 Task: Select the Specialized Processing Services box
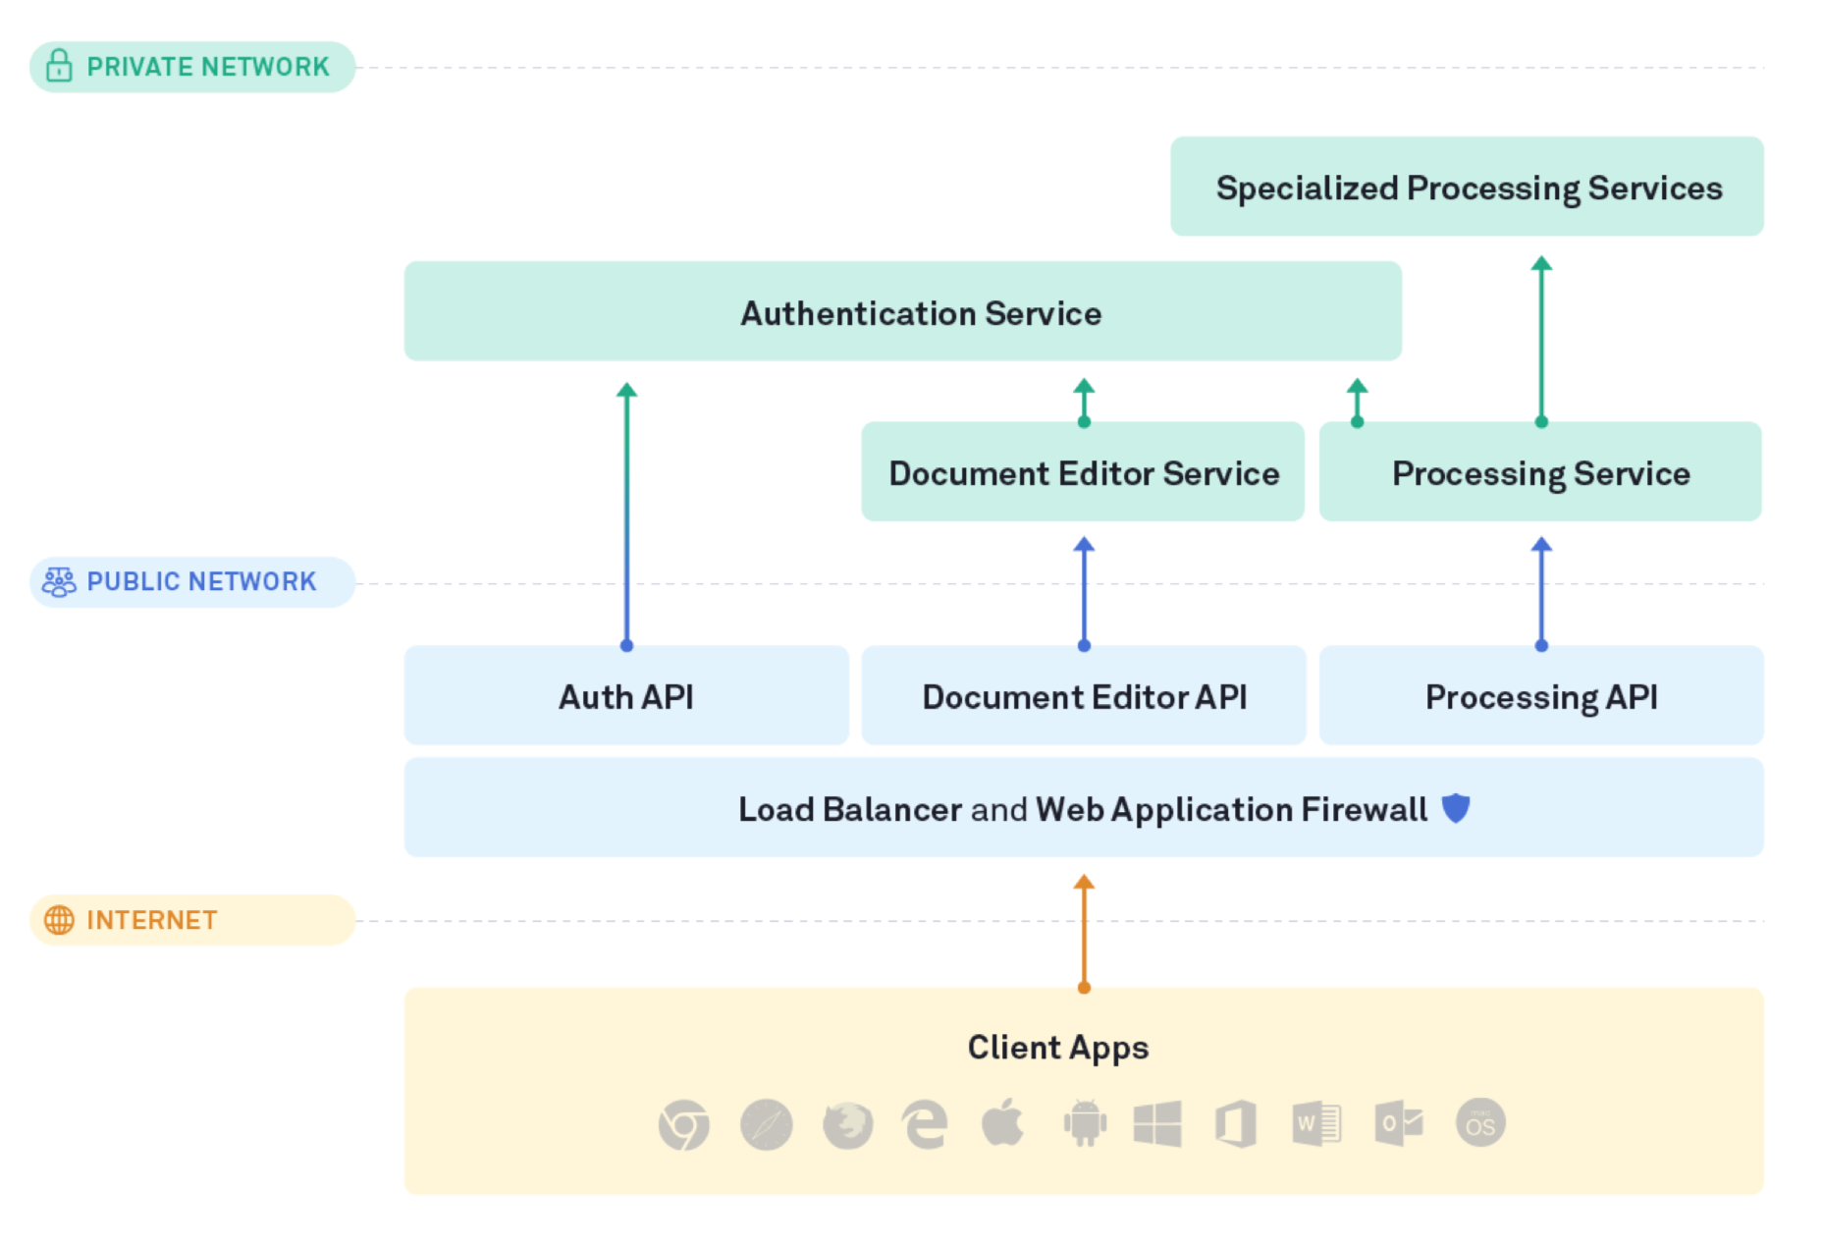(1467, 187)
